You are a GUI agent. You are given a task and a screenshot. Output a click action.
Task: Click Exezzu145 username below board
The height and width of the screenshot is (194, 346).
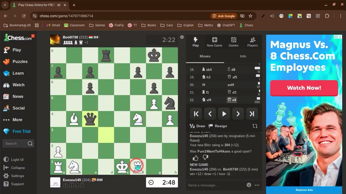point(72,180)
